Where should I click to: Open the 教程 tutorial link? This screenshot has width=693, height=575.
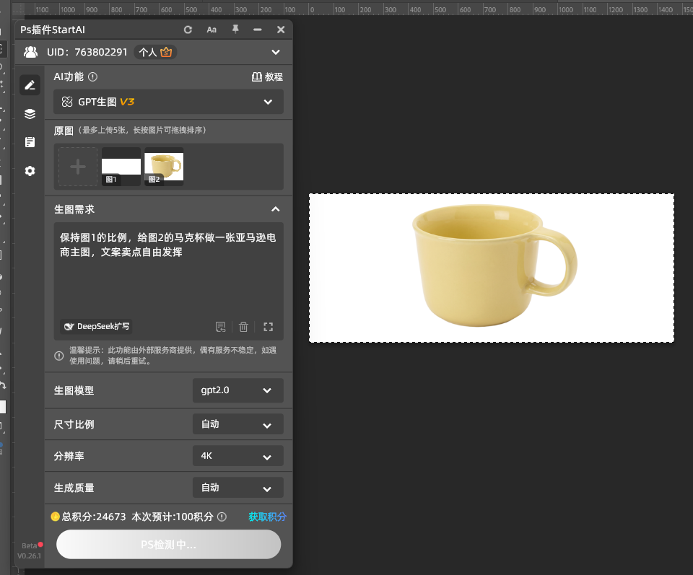coord(267,77)
